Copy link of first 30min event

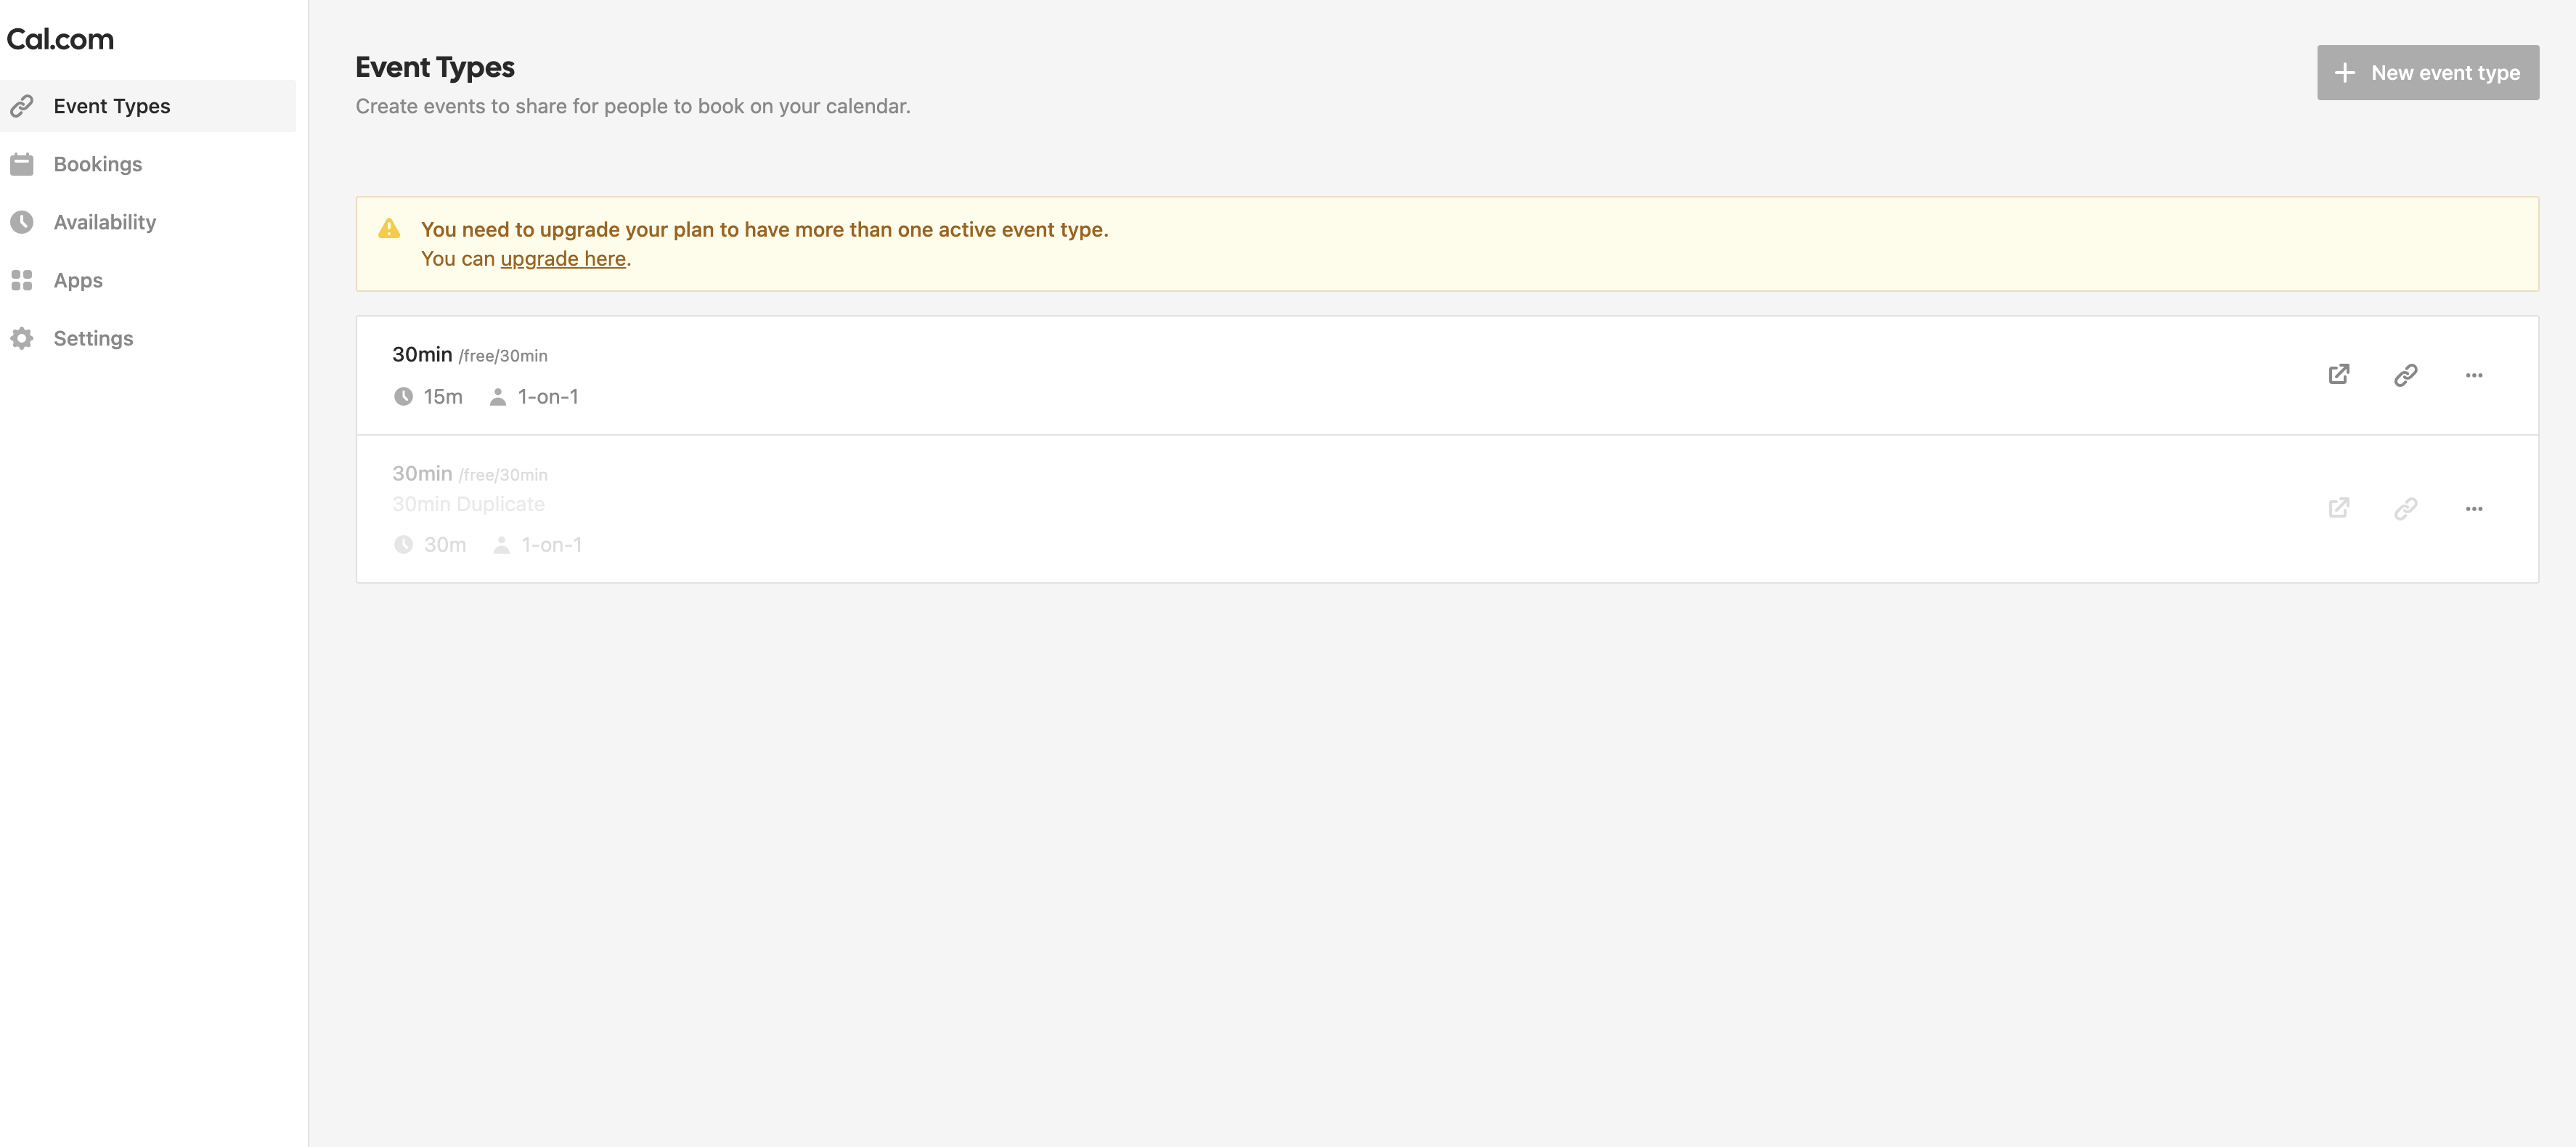click(2405, 374)
